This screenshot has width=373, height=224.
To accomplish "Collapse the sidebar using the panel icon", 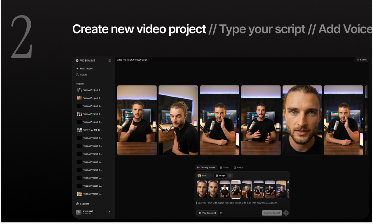I will click(109, 61).
